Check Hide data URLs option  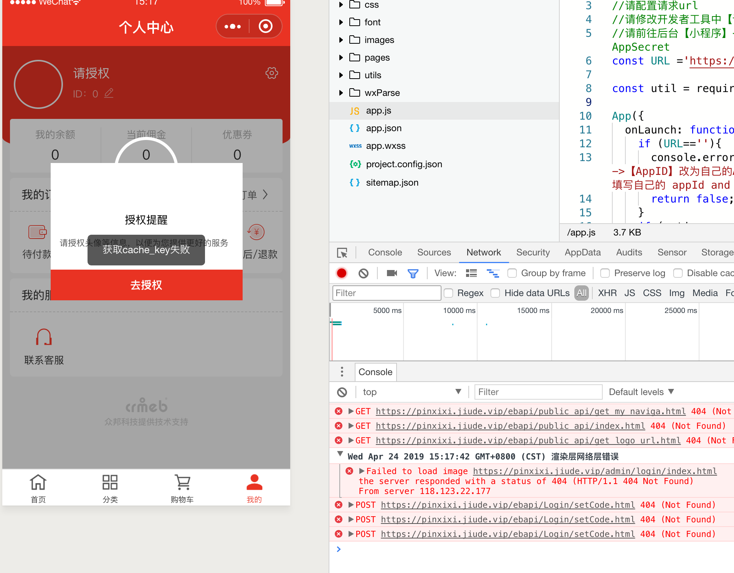495,293
